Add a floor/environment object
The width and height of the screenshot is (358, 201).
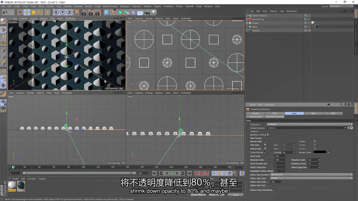pos(140,12)
